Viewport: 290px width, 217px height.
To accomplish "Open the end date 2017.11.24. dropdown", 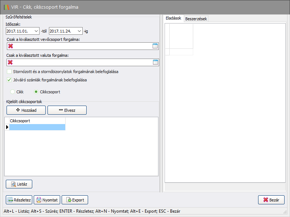I will tap(79, 31).
